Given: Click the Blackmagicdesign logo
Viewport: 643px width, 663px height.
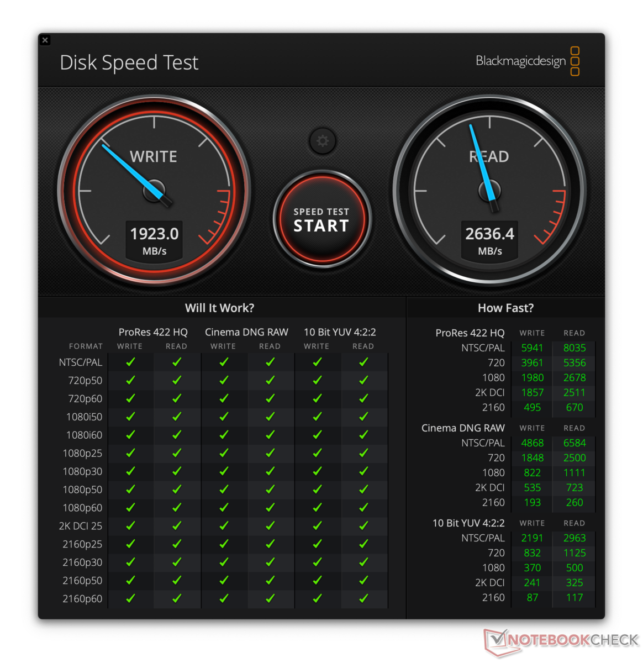Looking at the screenshot, I should pos(528,61).
